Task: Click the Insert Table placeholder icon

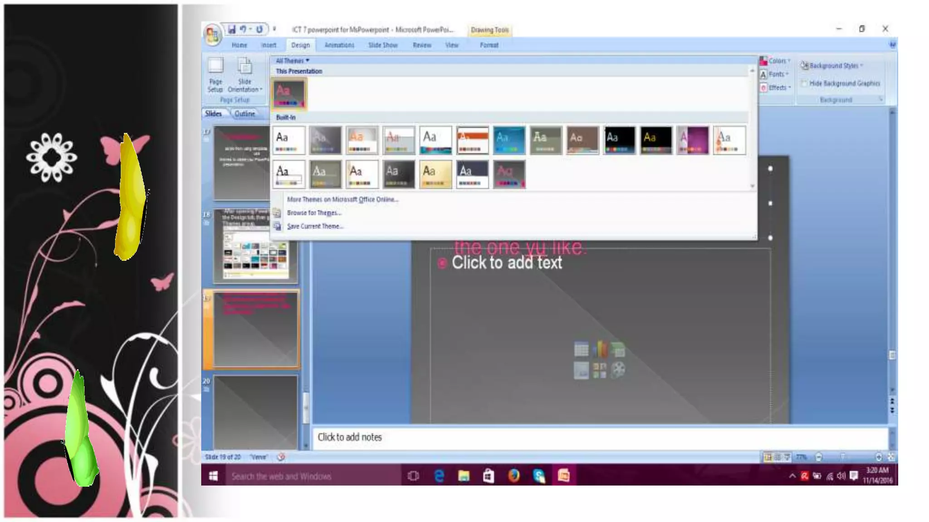Action: [581, 349]
